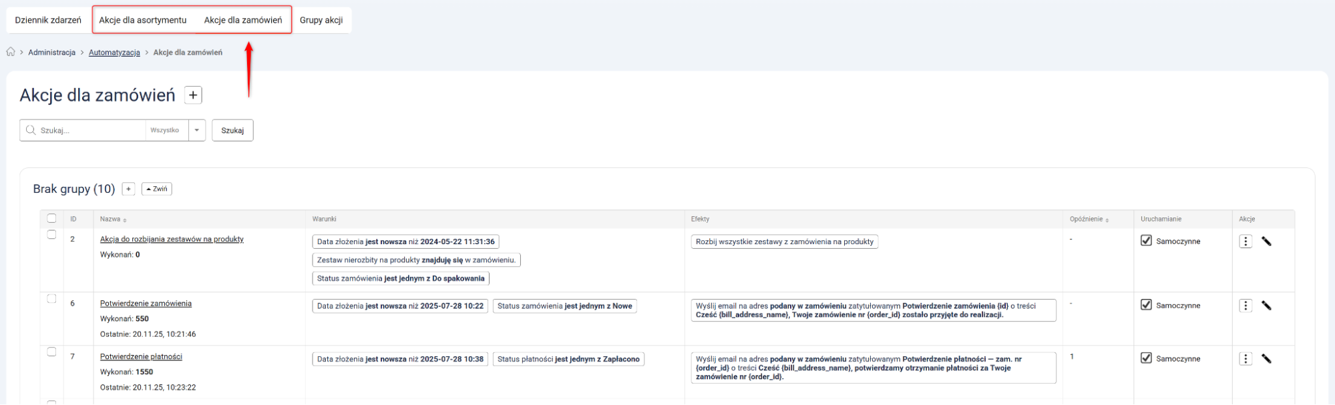Open Automatyzacja breadcrumb link
Screen dimensions: 1335x405
[x=114, y=53]
